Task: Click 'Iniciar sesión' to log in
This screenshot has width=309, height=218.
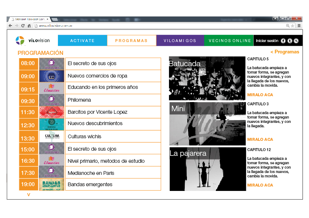Action: click(x=267, y=41)
